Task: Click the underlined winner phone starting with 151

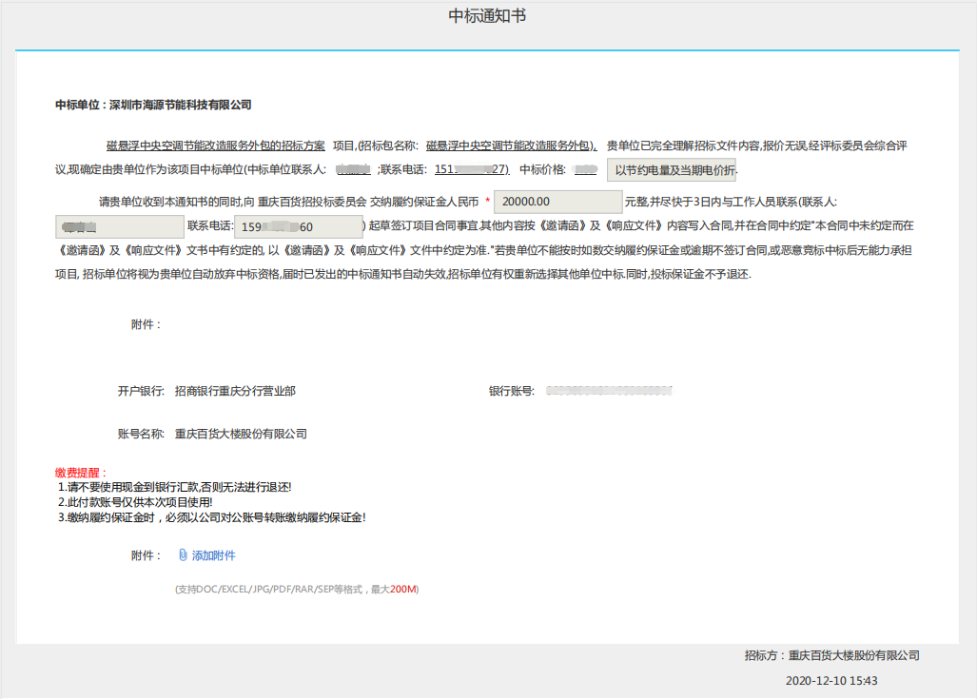Action: pos(471,170)
